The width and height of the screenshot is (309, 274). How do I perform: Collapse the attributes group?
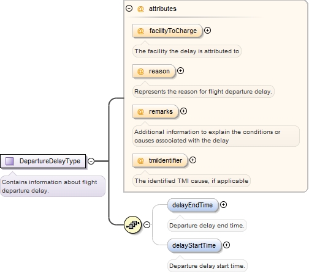click(x=129, y=9)
